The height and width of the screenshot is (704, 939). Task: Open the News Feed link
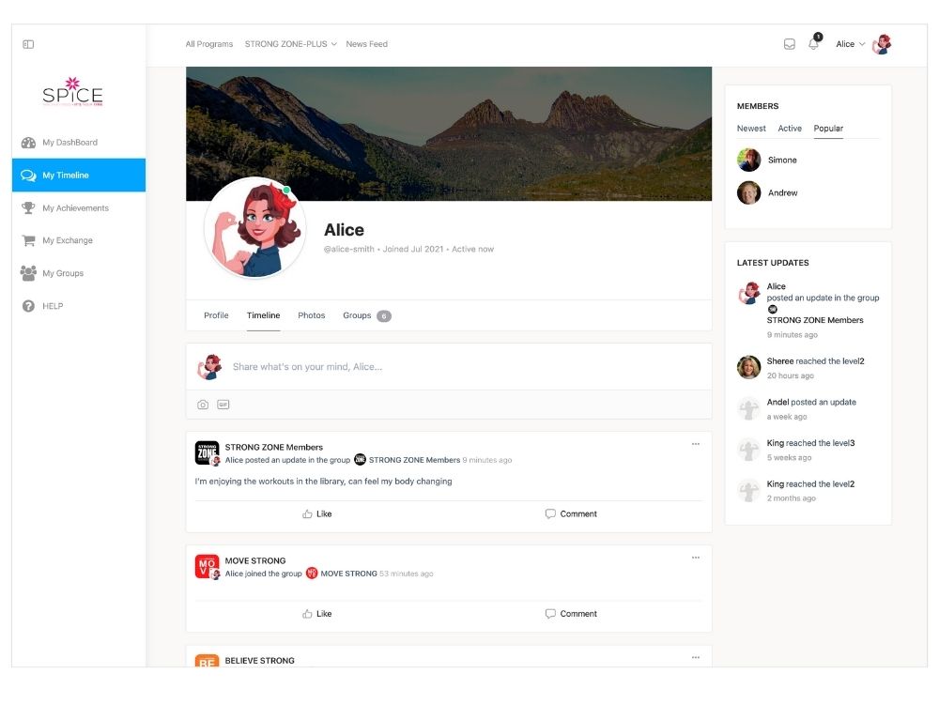[366, 44]
